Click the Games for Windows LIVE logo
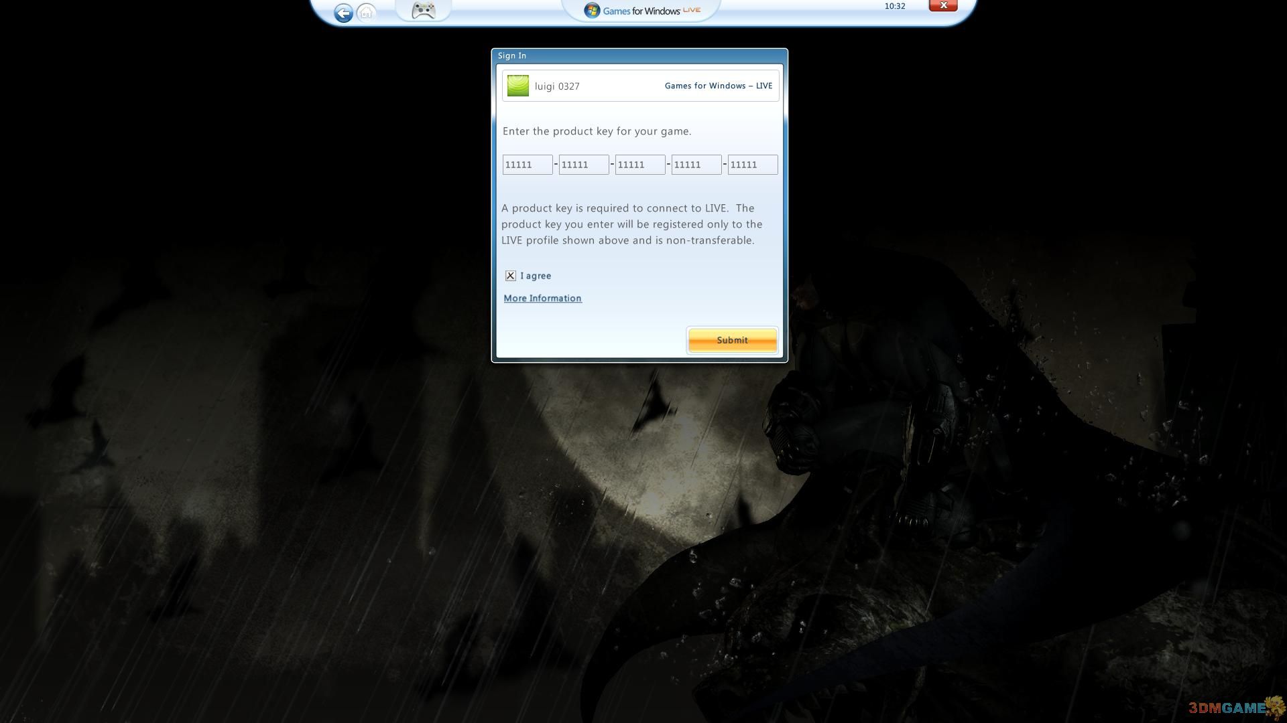1287x723 pixels. point(641,11)
